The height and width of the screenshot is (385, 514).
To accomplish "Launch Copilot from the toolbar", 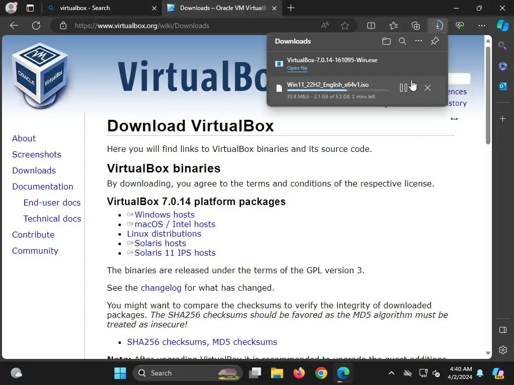I will (502, 26).
